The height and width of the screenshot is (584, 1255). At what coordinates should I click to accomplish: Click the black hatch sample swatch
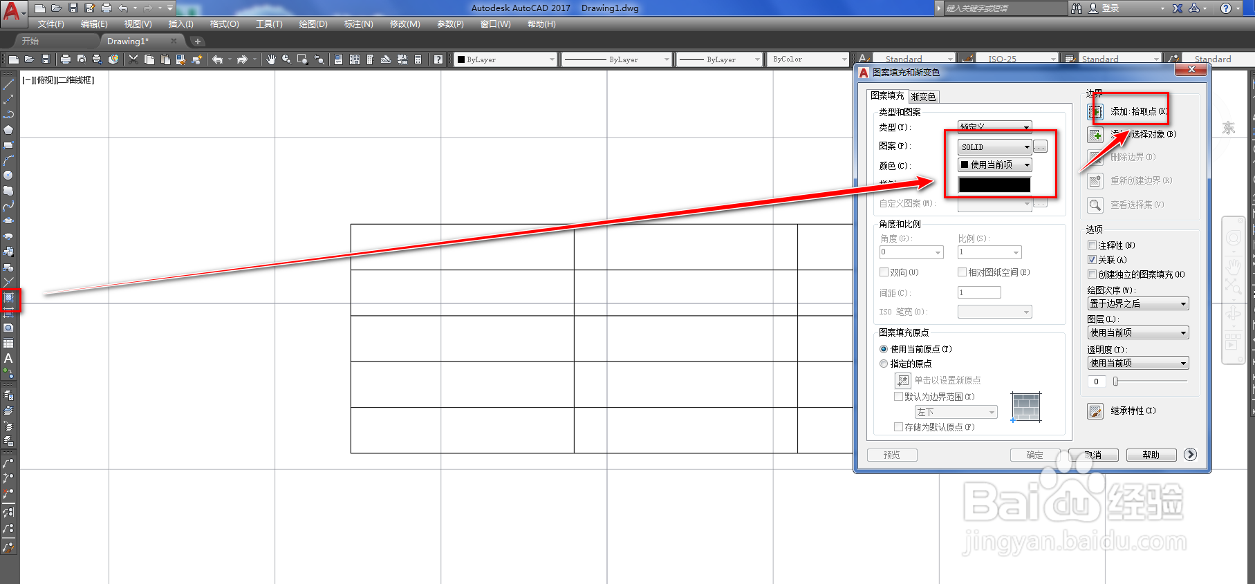[x=994, y=185]
